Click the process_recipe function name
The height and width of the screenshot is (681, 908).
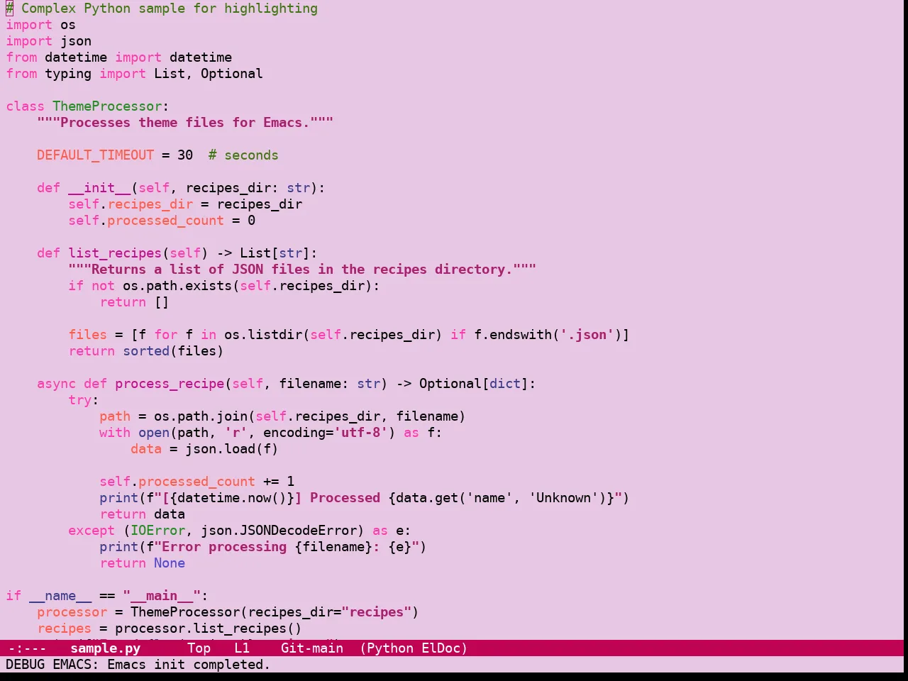(170, 384)
